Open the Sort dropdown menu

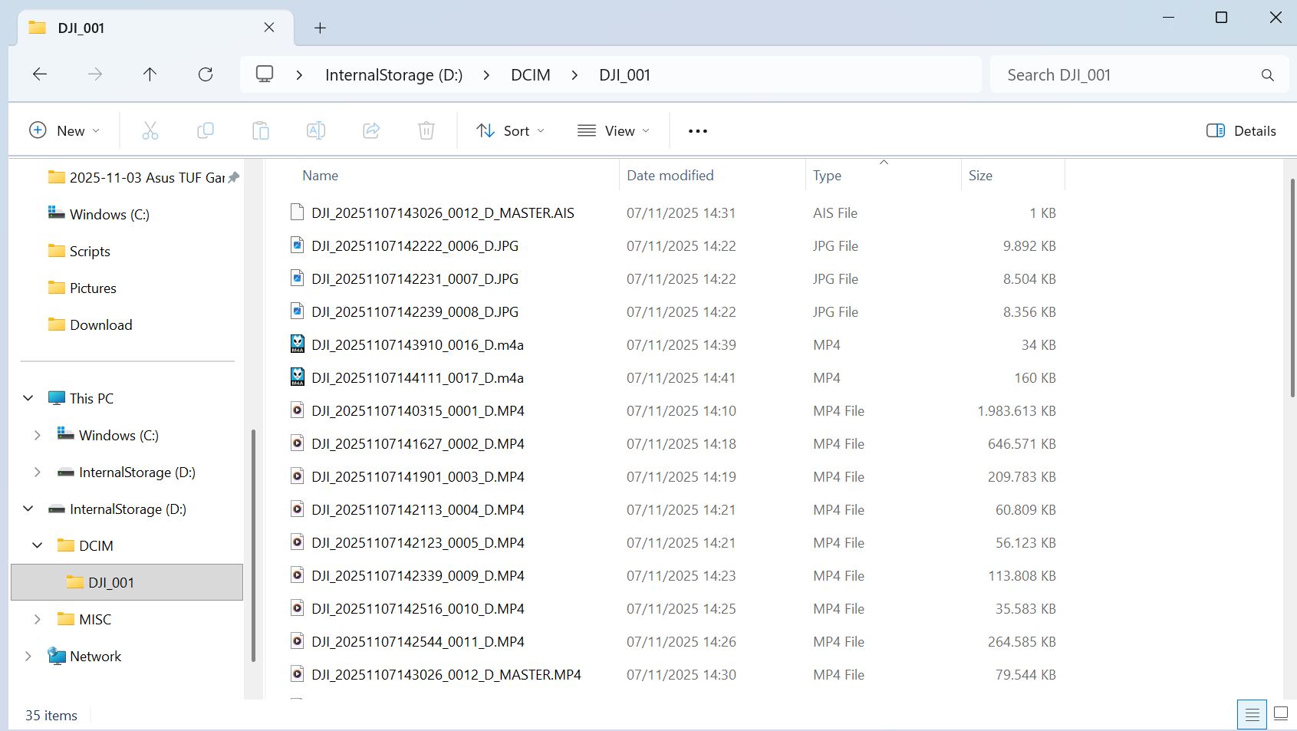click(511, 131)
